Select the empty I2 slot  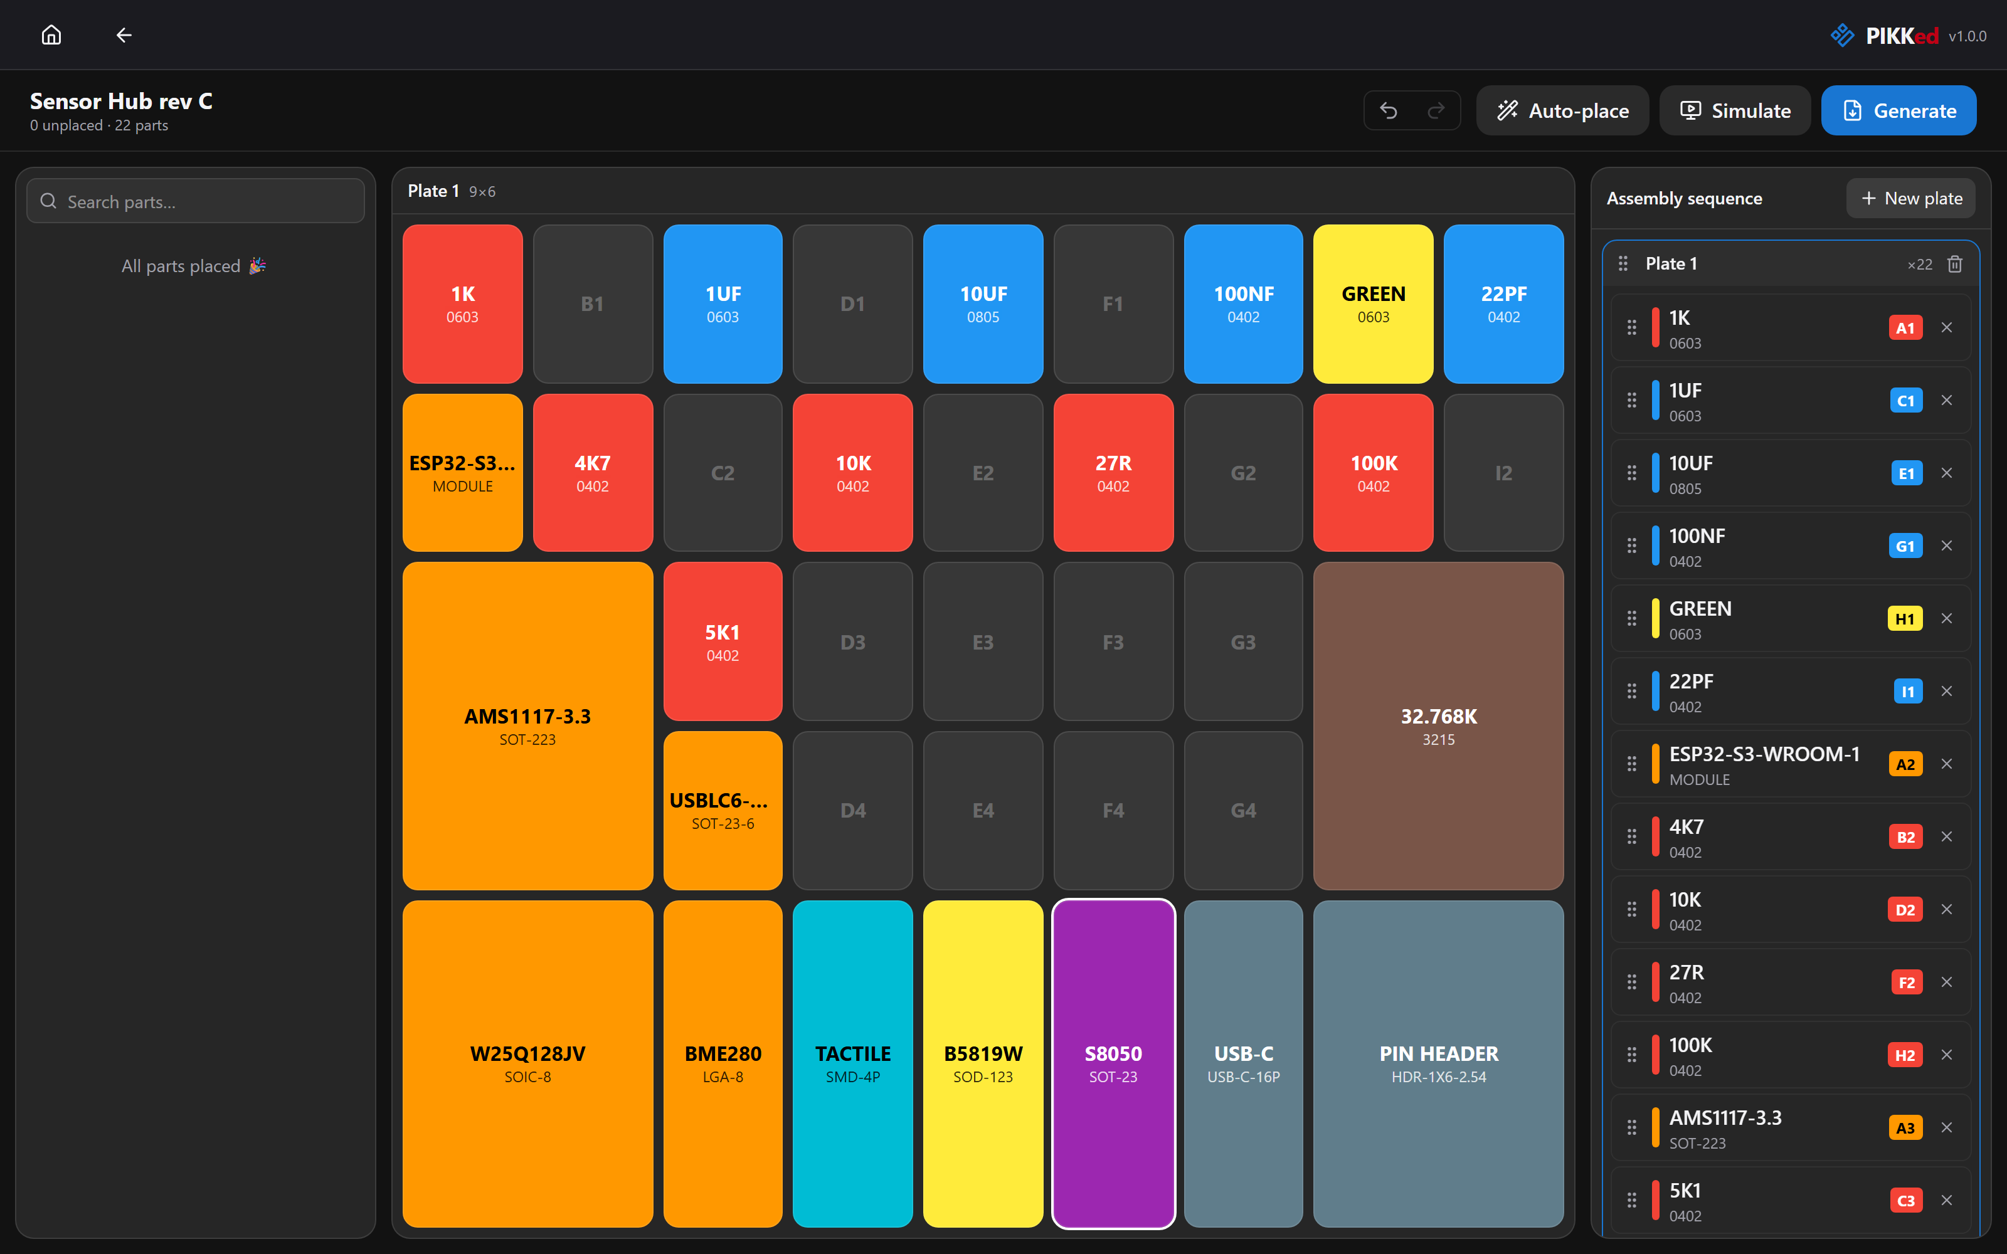point(1503,473)
